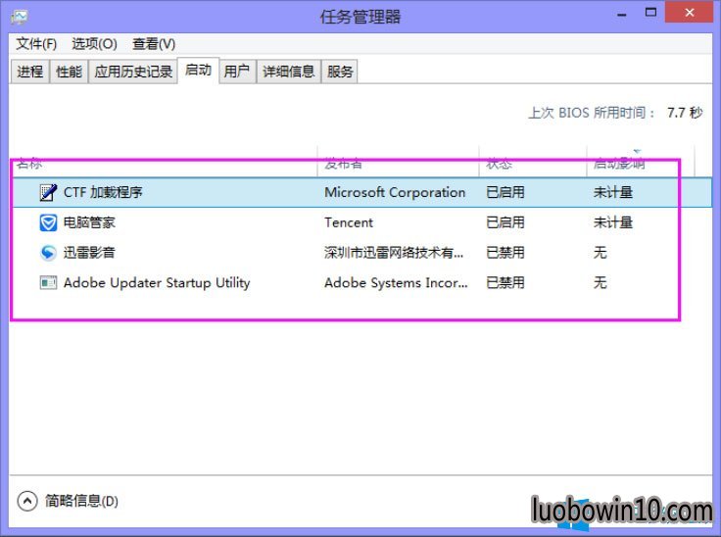
Task: Click the 迅雷影音 bird icon
Action: [x=48, y=253]
